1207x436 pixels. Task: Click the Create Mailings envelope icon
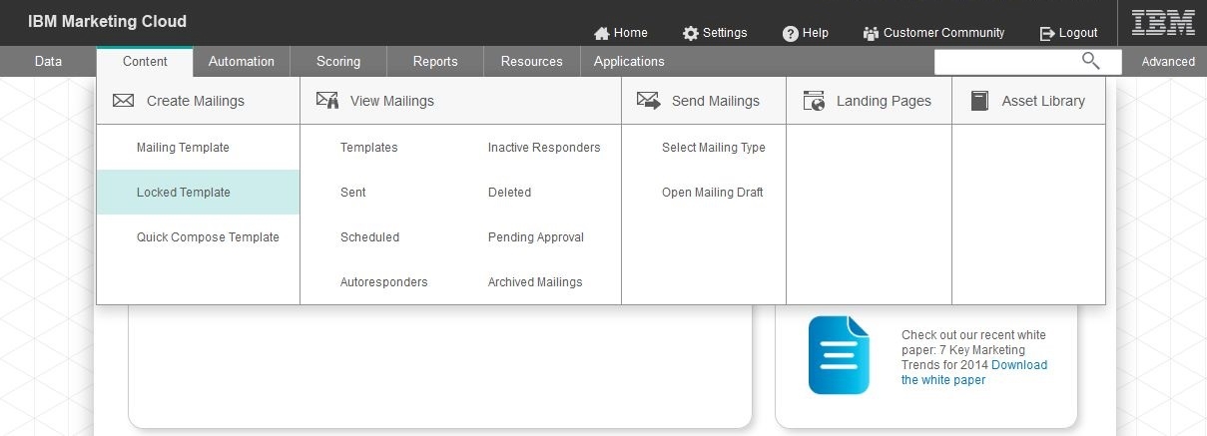pos(123,101)
